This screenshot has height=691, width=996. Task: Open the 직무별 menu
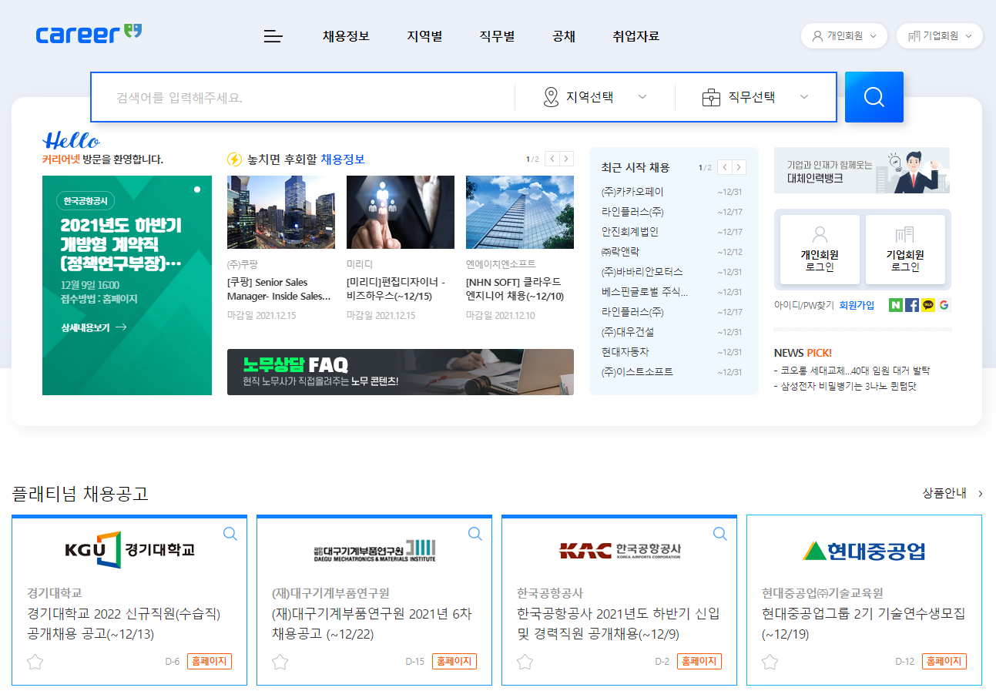497,36
